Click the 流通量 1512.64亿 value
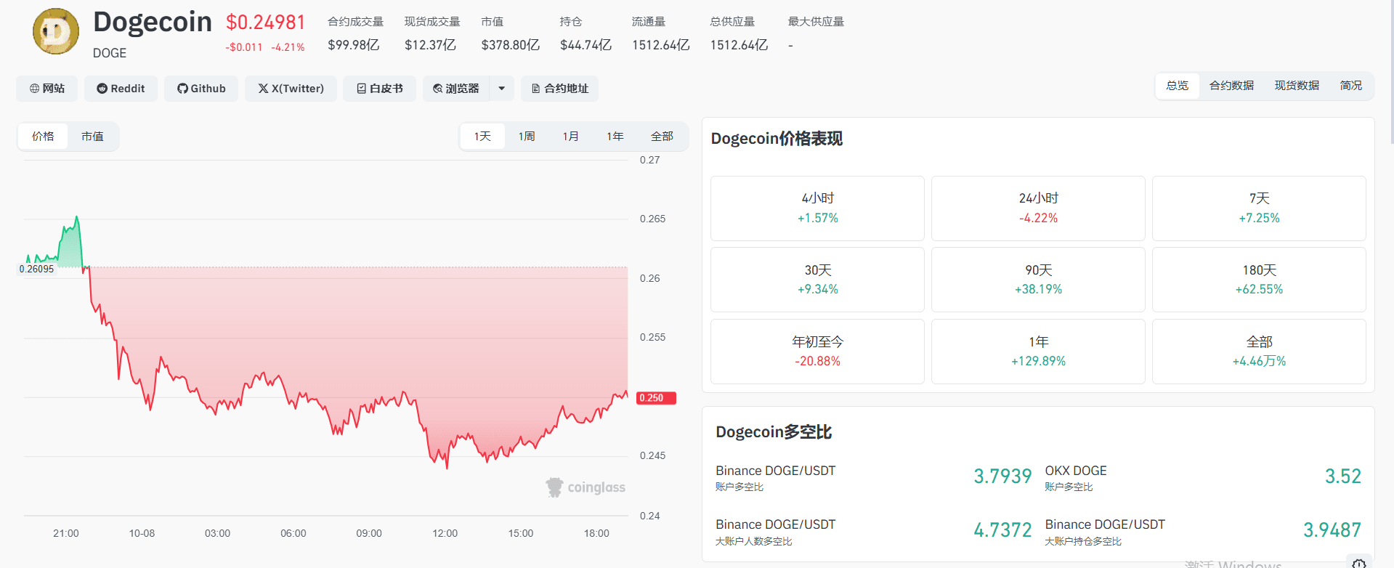Image resolution: width=1394 pixels, height=568 pixels. [x=661, y=45]
